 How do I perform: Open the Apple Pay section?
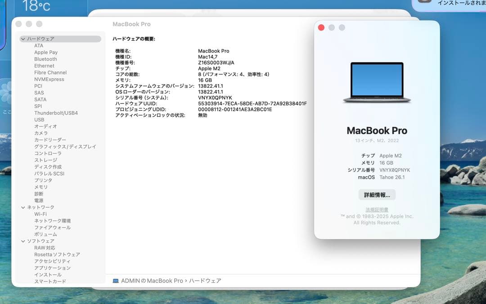tap(45, 52)
